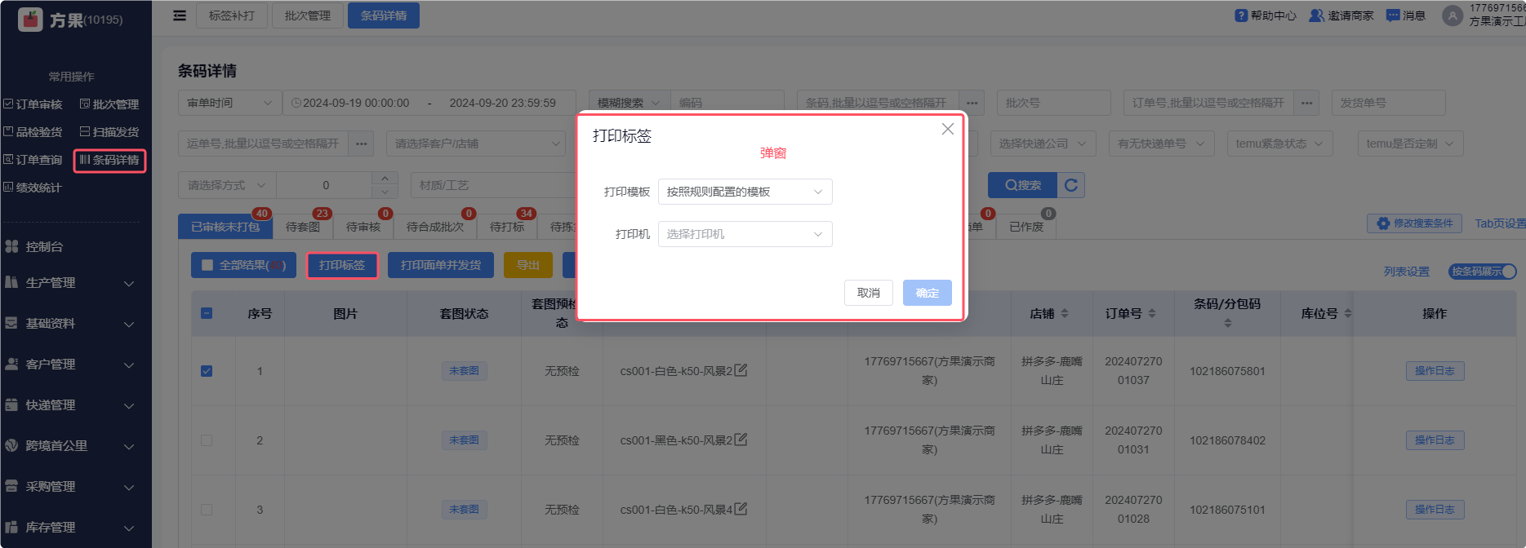Open the 请选择客户/店铺 dropdown
This screenshot has width=1526, height=548.
476,144
